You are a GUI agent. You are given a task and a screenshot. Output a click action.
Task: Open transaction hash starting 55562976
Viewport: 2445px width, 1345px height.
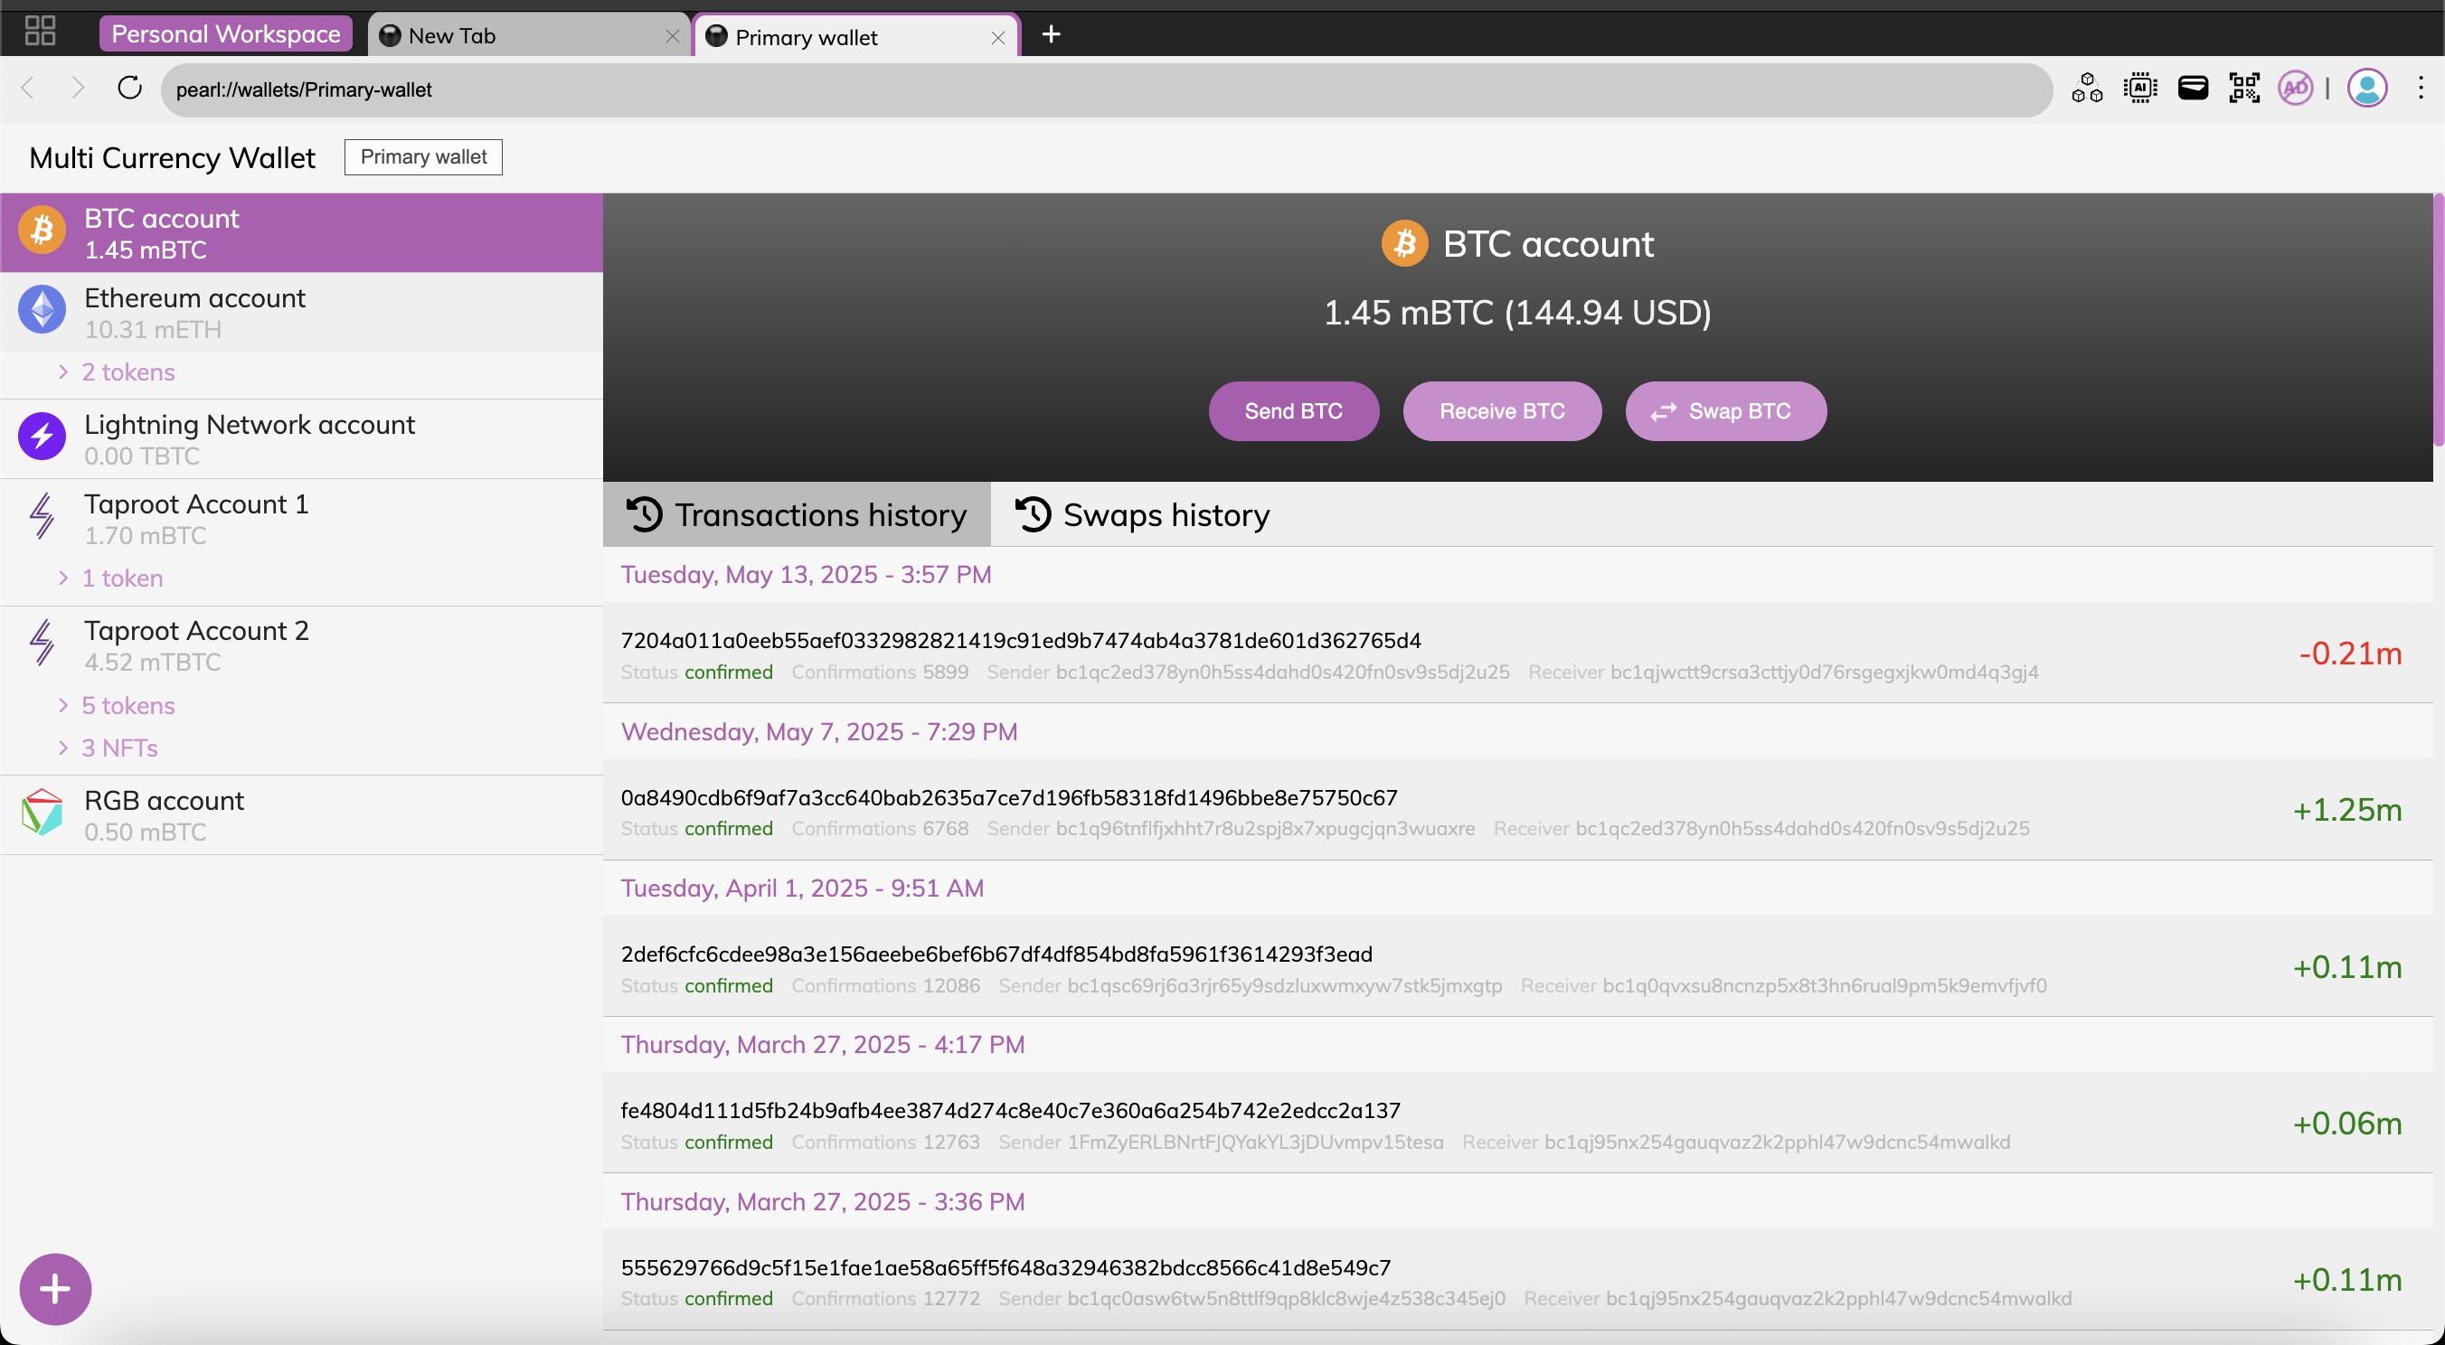pos(1006,1268)
